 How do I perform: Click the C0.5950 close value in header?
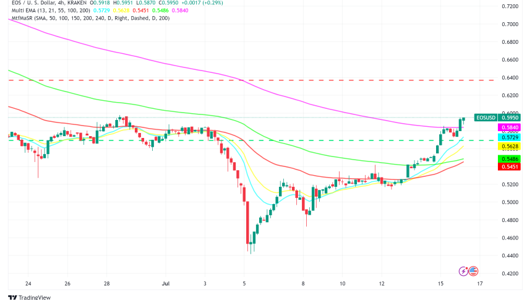pyautogui.click(x=169, y=2)
